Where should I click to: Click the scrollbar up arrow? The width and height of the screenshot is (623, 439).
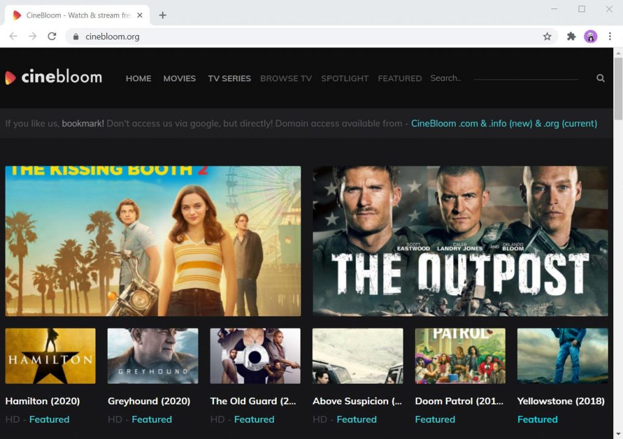pos(618,52)
